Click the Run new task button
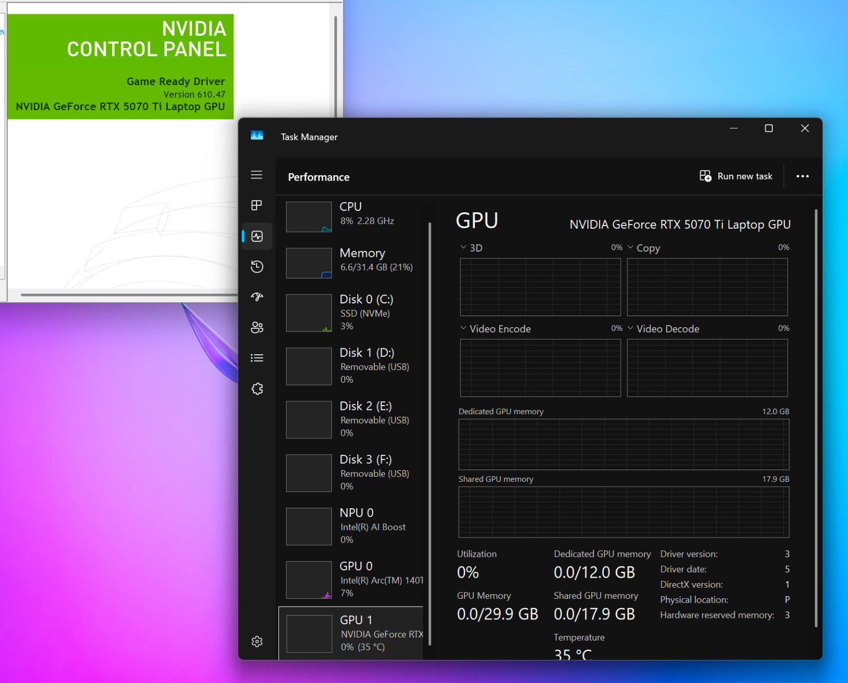 (736, 176)
